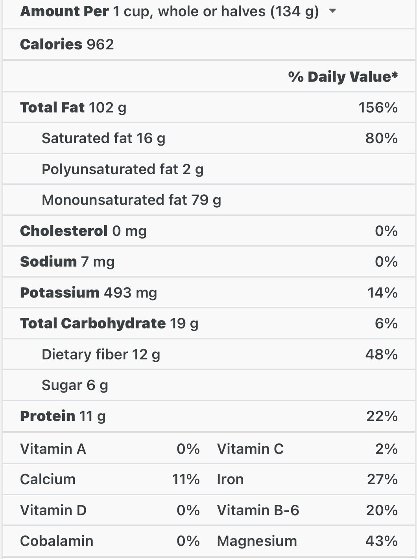Screen dimensions: 417x559
Task: Select the Magnesium 43% entry
Action: coord(307,541)
